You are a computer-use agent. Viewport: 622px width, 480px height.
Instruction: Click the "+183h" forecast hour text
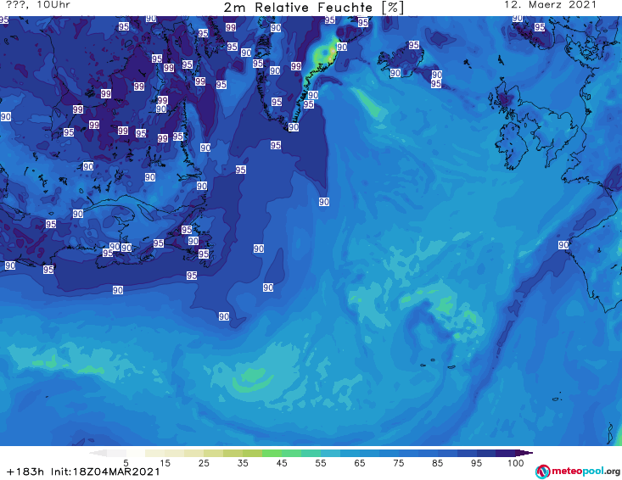pos(25,472)
